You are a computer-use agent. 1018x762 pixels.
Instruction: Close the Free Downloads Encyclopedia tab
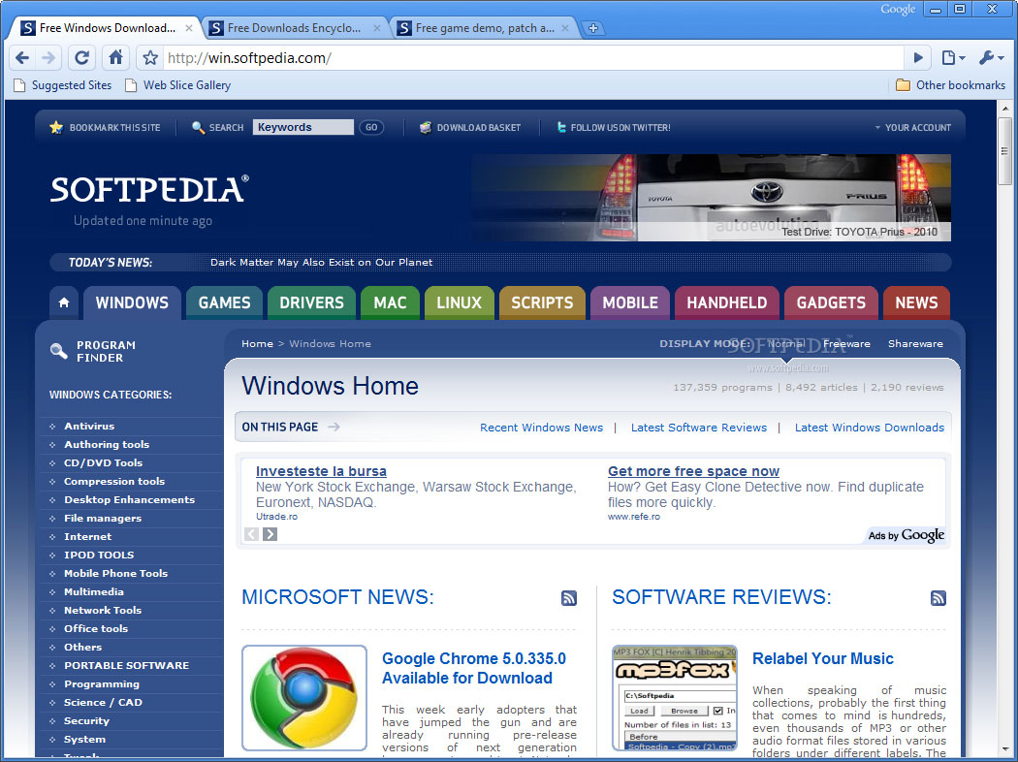point(376,28)
